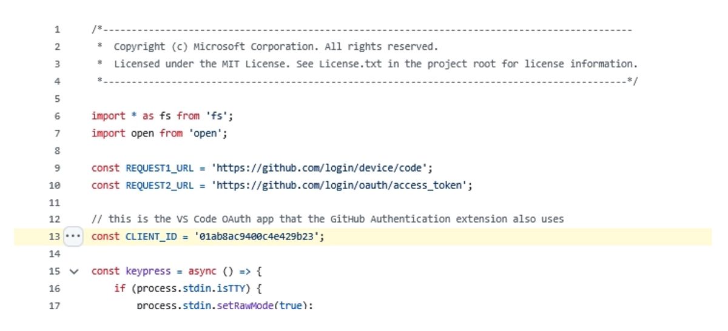This screenshot has width=728, height=331.
Task: Select line number 9
Action: pyautogui.click(x=57, y=168)
